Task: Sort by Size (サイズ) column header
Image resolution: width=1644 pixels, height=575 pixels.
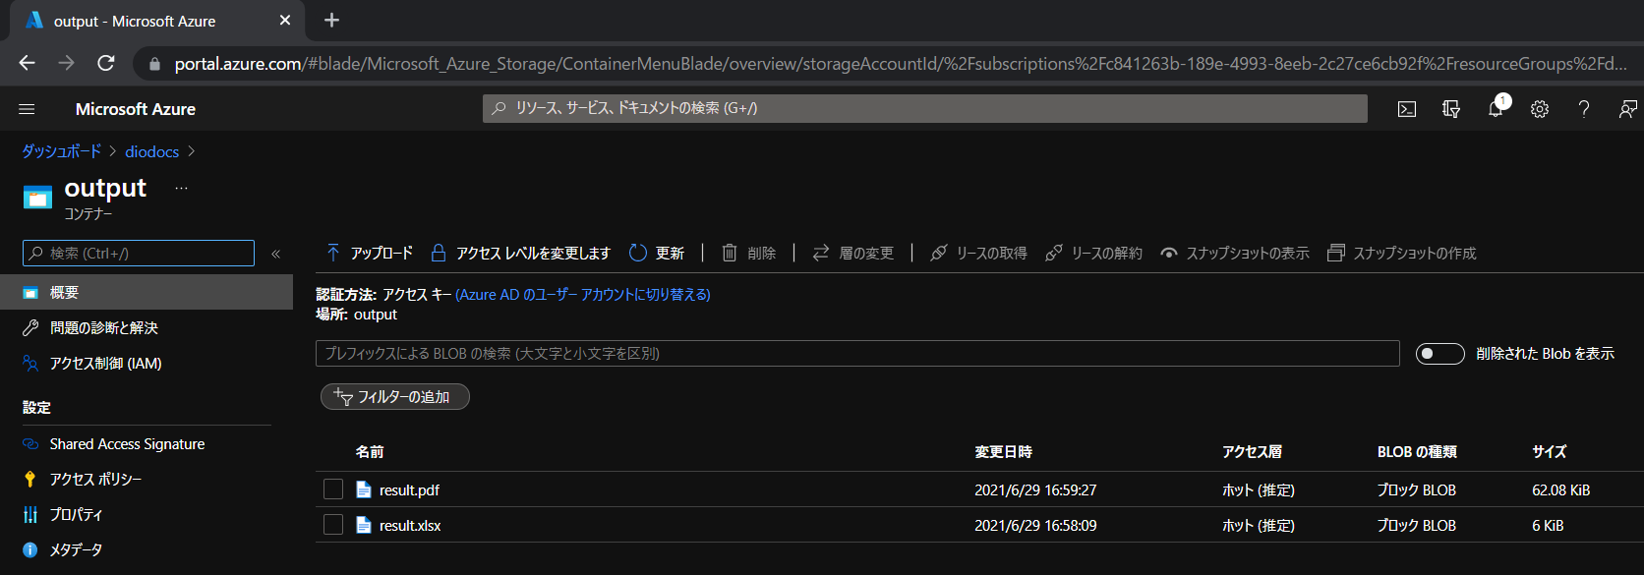Action: click(1549, 452)
